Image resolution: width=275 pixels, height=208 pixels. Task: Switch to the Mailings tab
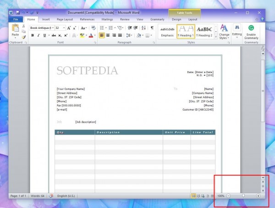[x=107, y=19]
